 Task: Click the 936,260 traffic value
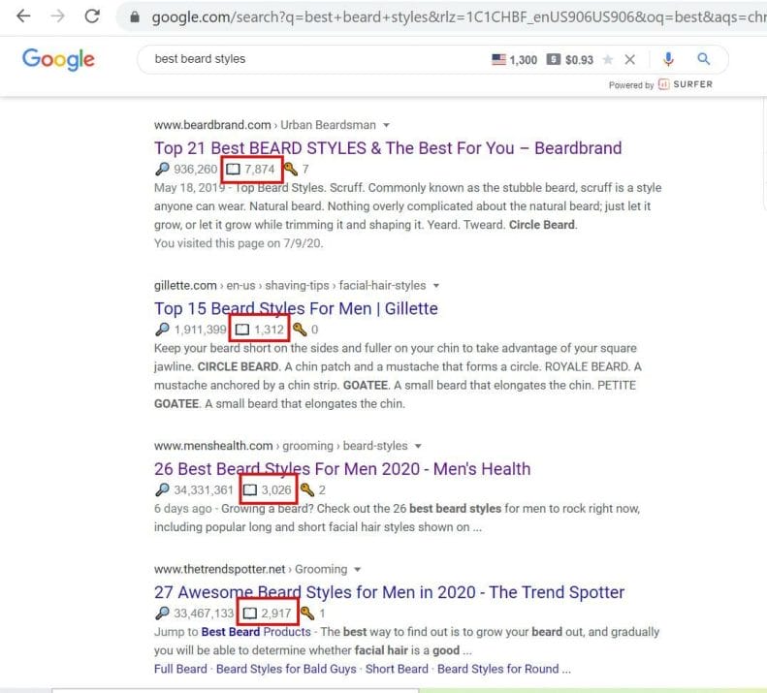(x=195, y=170)
